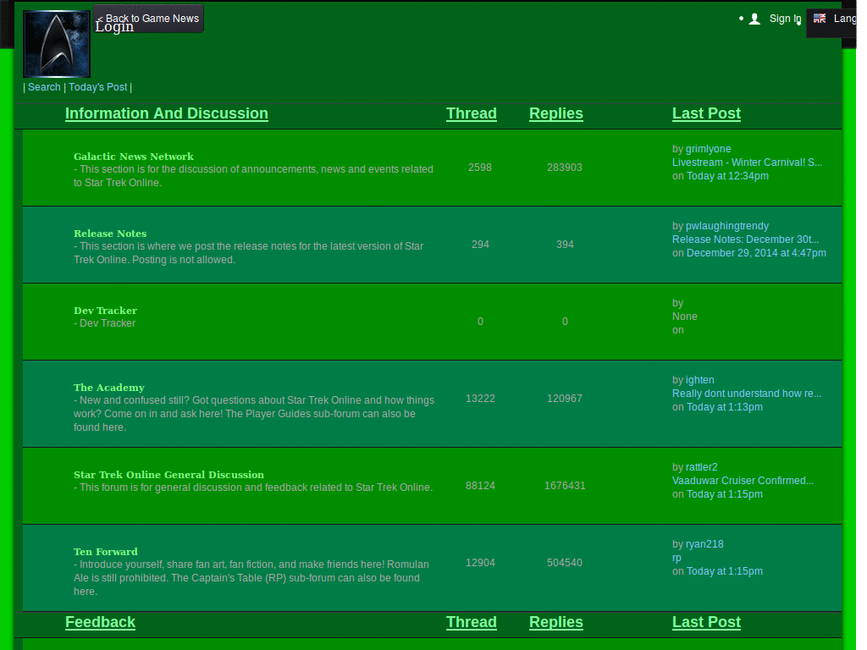Screen dimensions: 867x650
Task: Open the Search menu link
Action: (x=44, y=87)
